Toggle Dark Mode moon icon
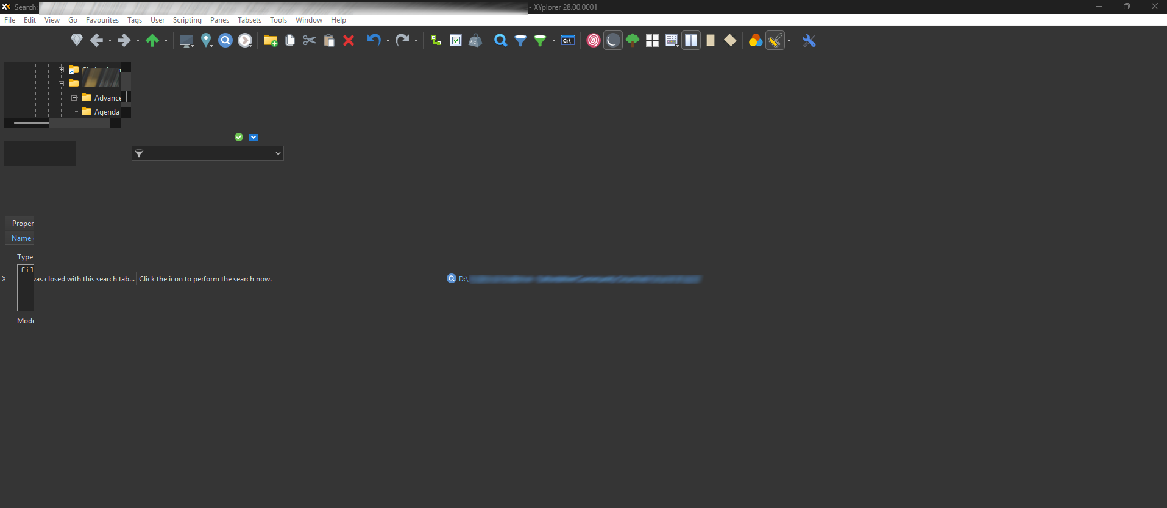Screen dimensions: 1167x508 click(x=613, y=41)
